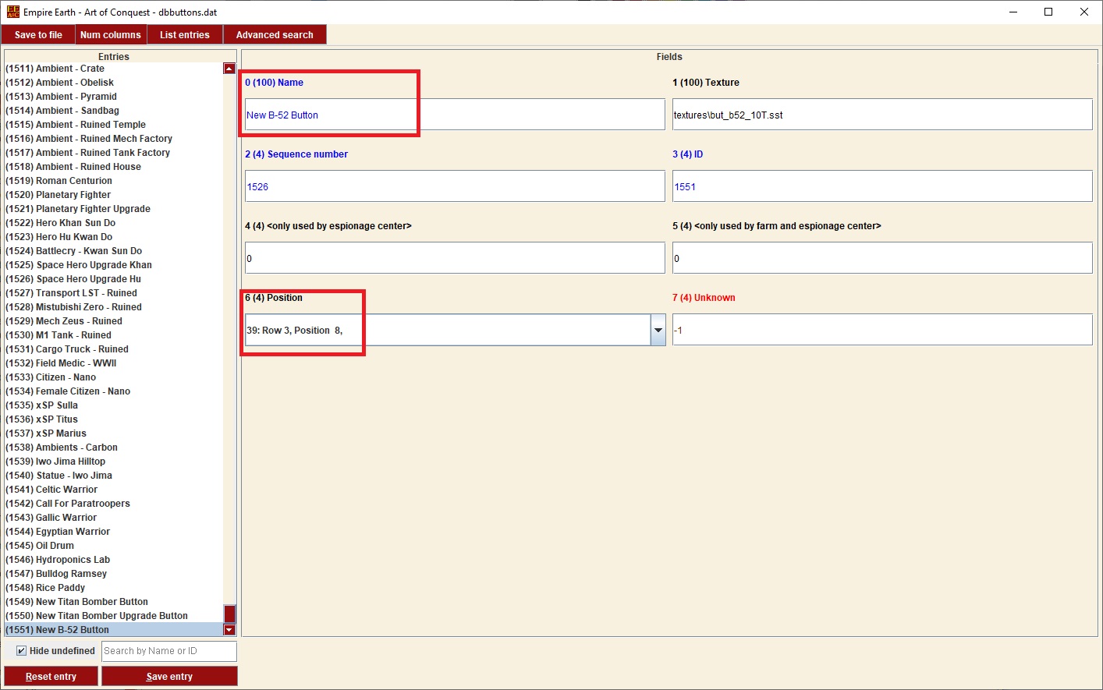Toggle the Hide undefined checkbox

coord(21,651)
